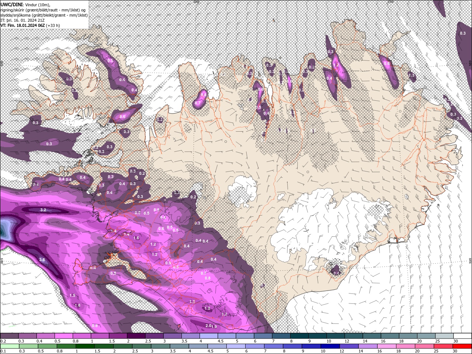Viewport: 472px width, 354px height.
Task: Click the '3.2' precipitation value on the map
Action: click(x=43, y=210)
